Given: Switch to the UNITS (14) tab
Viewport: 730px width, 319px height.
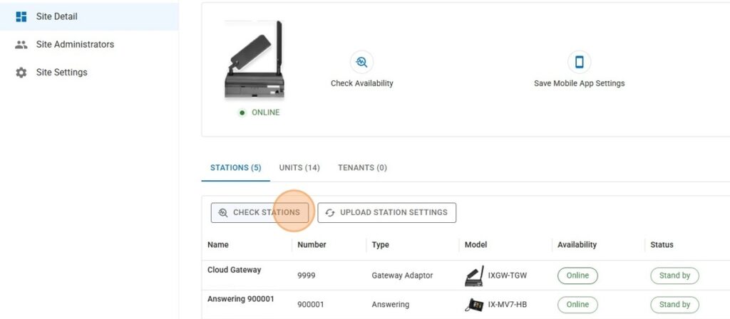Looking at the screenshot, I should pyautogui.click(x=299, y=167).
